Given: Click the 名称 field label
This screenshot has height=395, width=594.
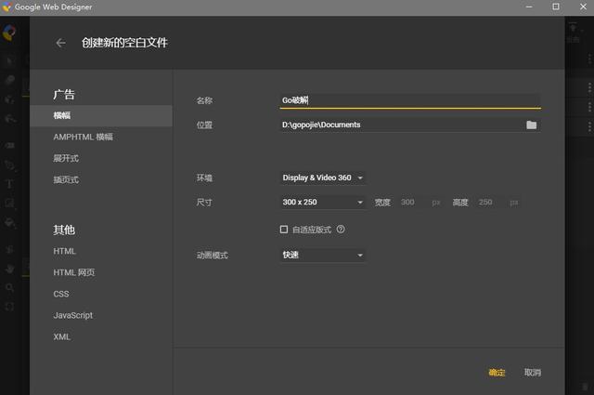Looking at the screenshot, I should tap(204, 100).
